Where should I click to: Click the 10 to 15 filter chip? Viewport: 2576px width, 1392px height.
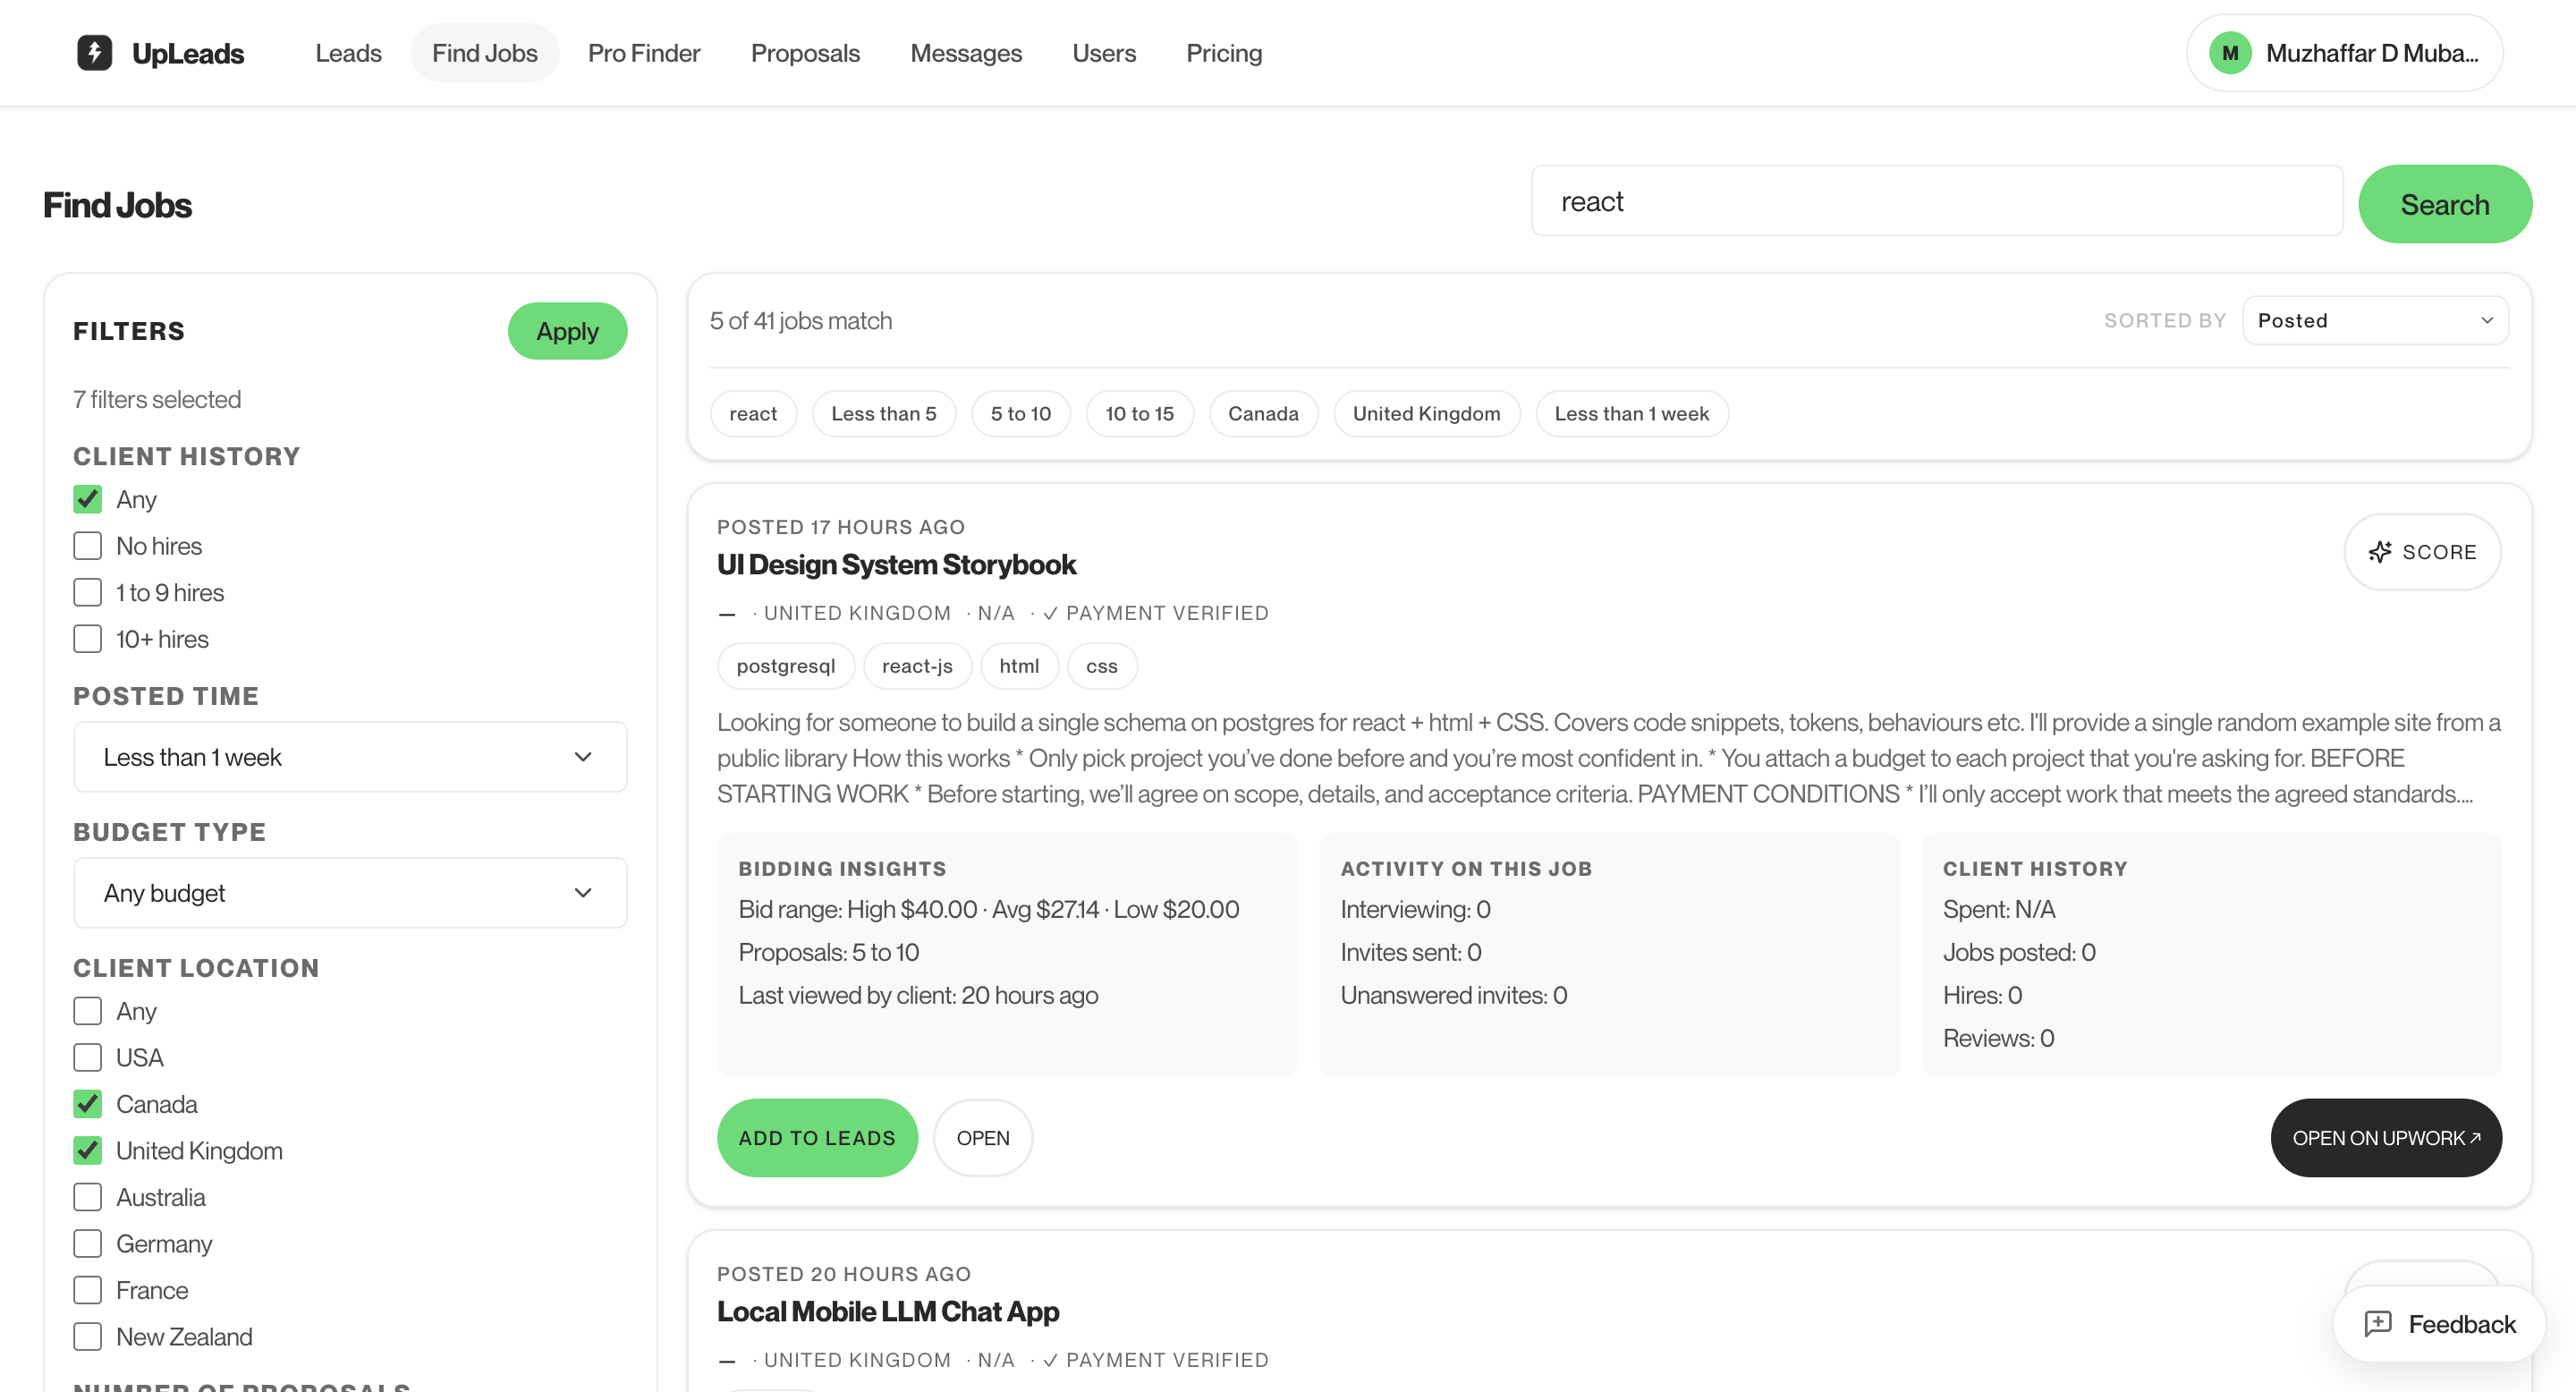[x=1139, y=413]
